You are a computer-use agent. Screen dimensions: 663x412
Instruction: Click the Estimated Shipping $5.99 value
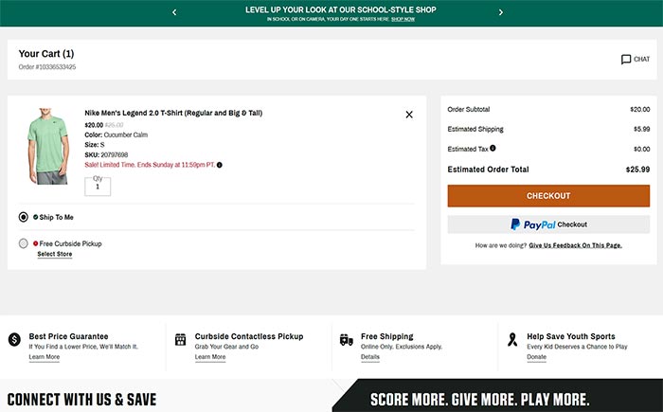pos(641,129)
